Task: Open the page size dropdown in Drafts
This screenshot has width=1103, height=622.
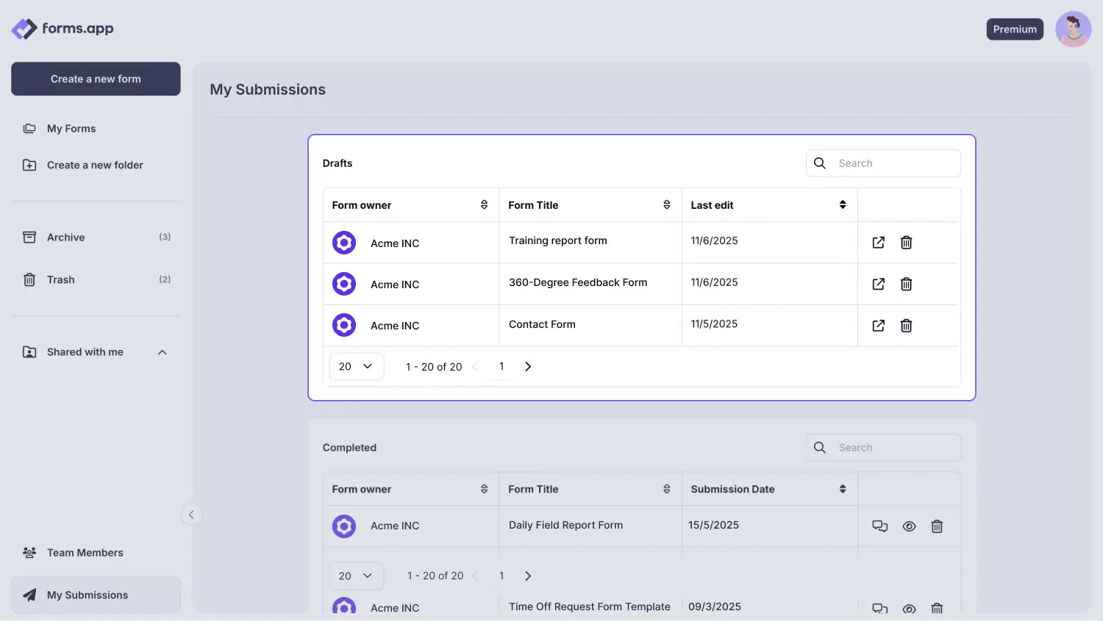Action: (x=356, y=366)
